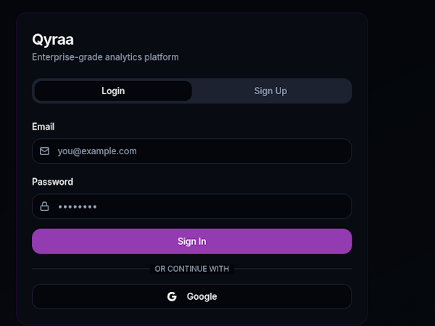Click the masked password dots
The width and height of the screenshot is (435, 326).
77,207
